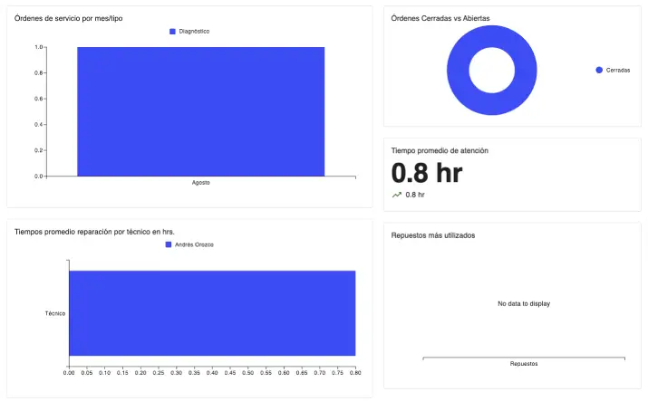The height and width of the screenshot is (401, 648).
Task: Click the Andrés Orozco legend color square
Action: [x=168, y=244]
